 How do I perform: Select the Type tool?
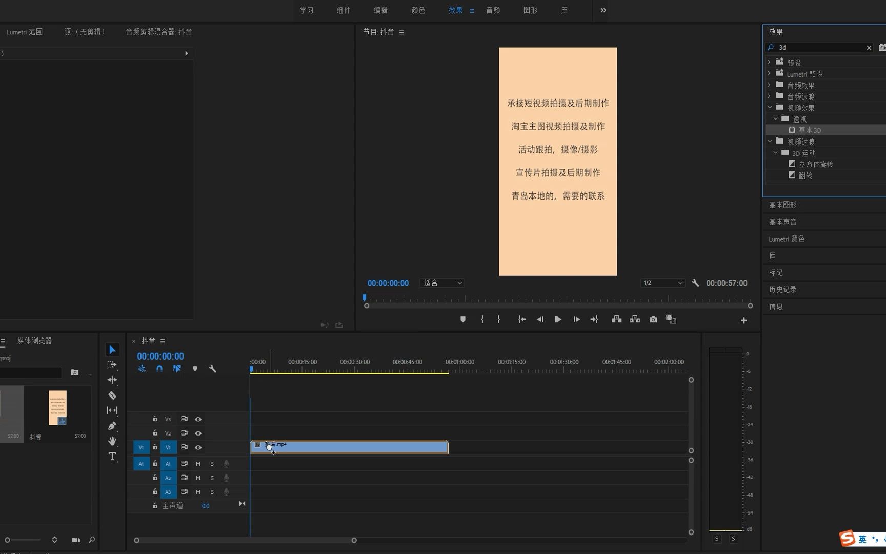point(112,457)
